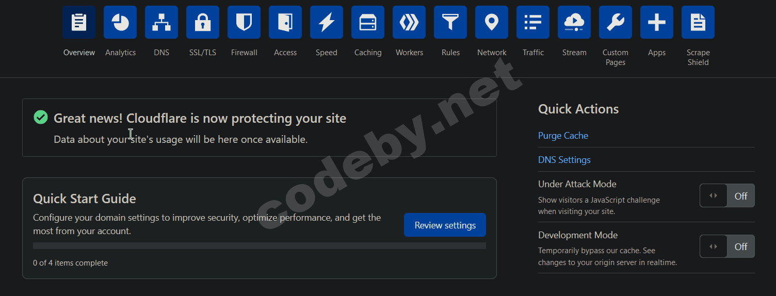
Task: Click the Quick Start Guide progress bar
Action: [260, 246]
